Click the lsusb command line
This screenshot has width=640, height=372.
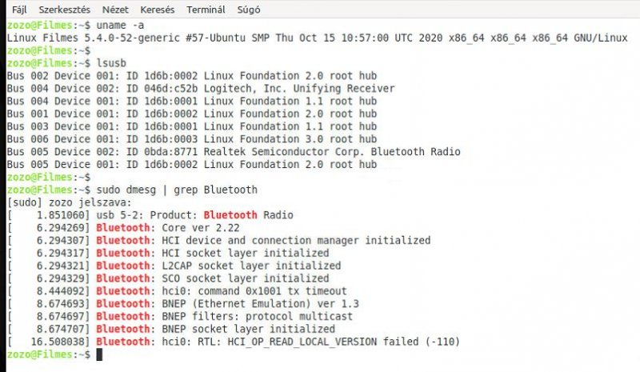(x=66, y=63)
